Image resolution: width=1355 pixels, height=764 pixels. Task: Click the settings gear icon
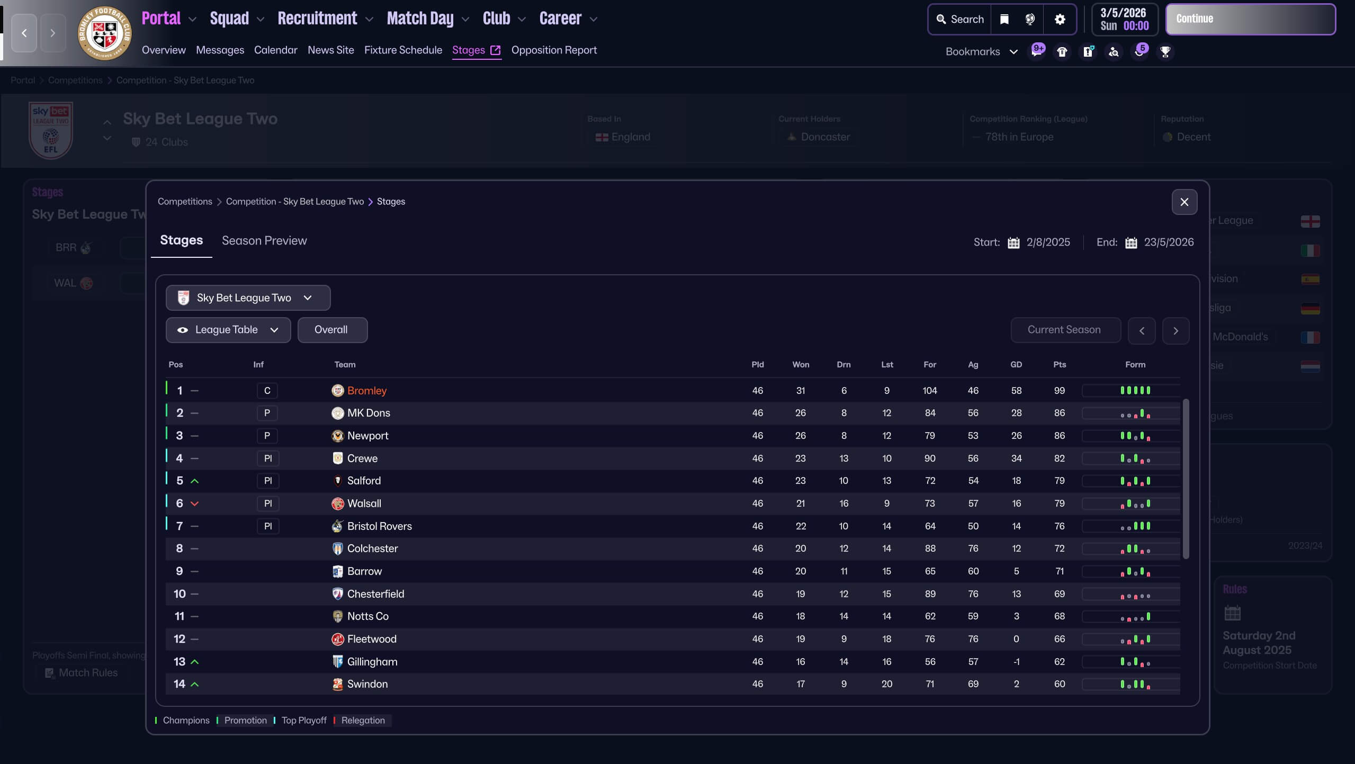1060,19
